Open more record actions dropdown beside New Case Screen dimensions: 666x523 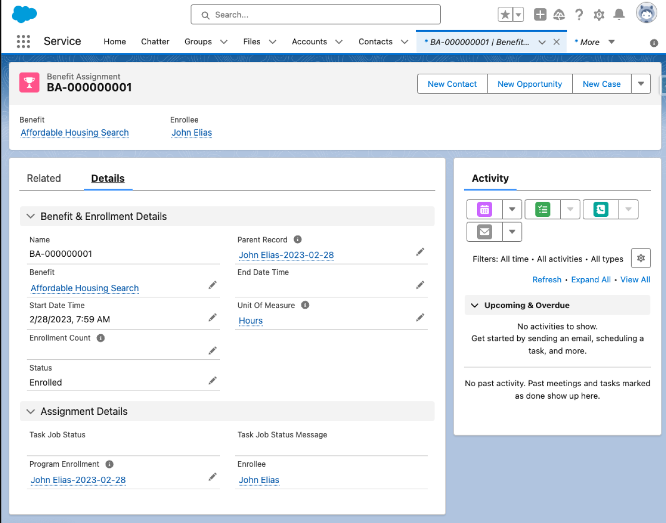point(641,84)
